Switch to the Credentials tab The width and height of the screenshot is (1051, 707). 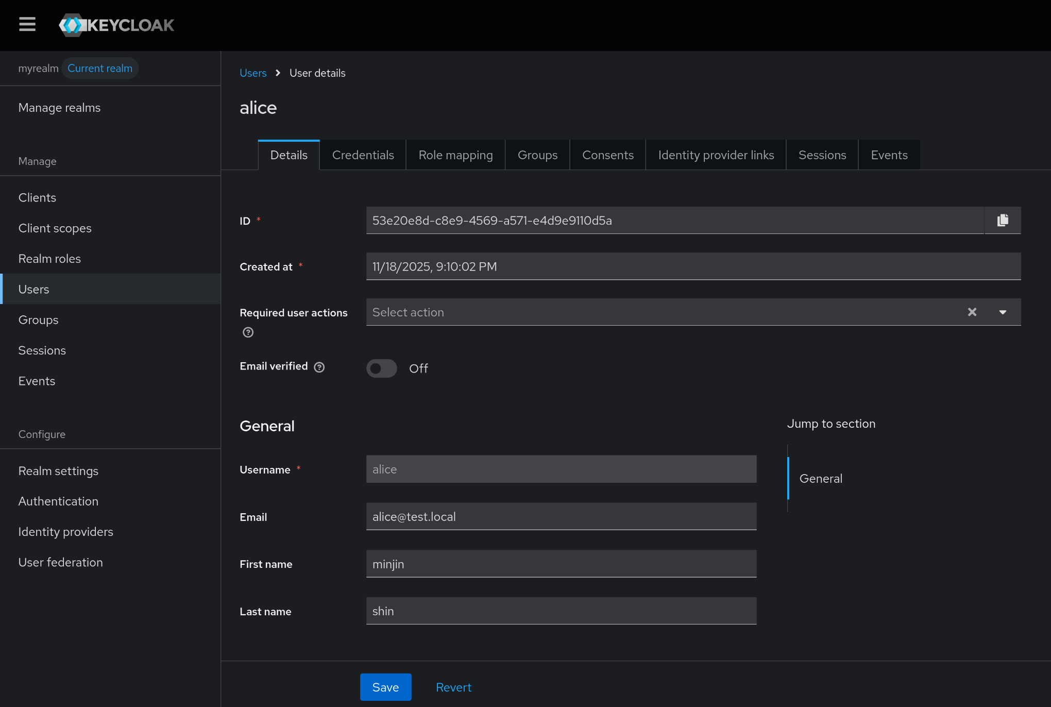(x=363, y=155)
